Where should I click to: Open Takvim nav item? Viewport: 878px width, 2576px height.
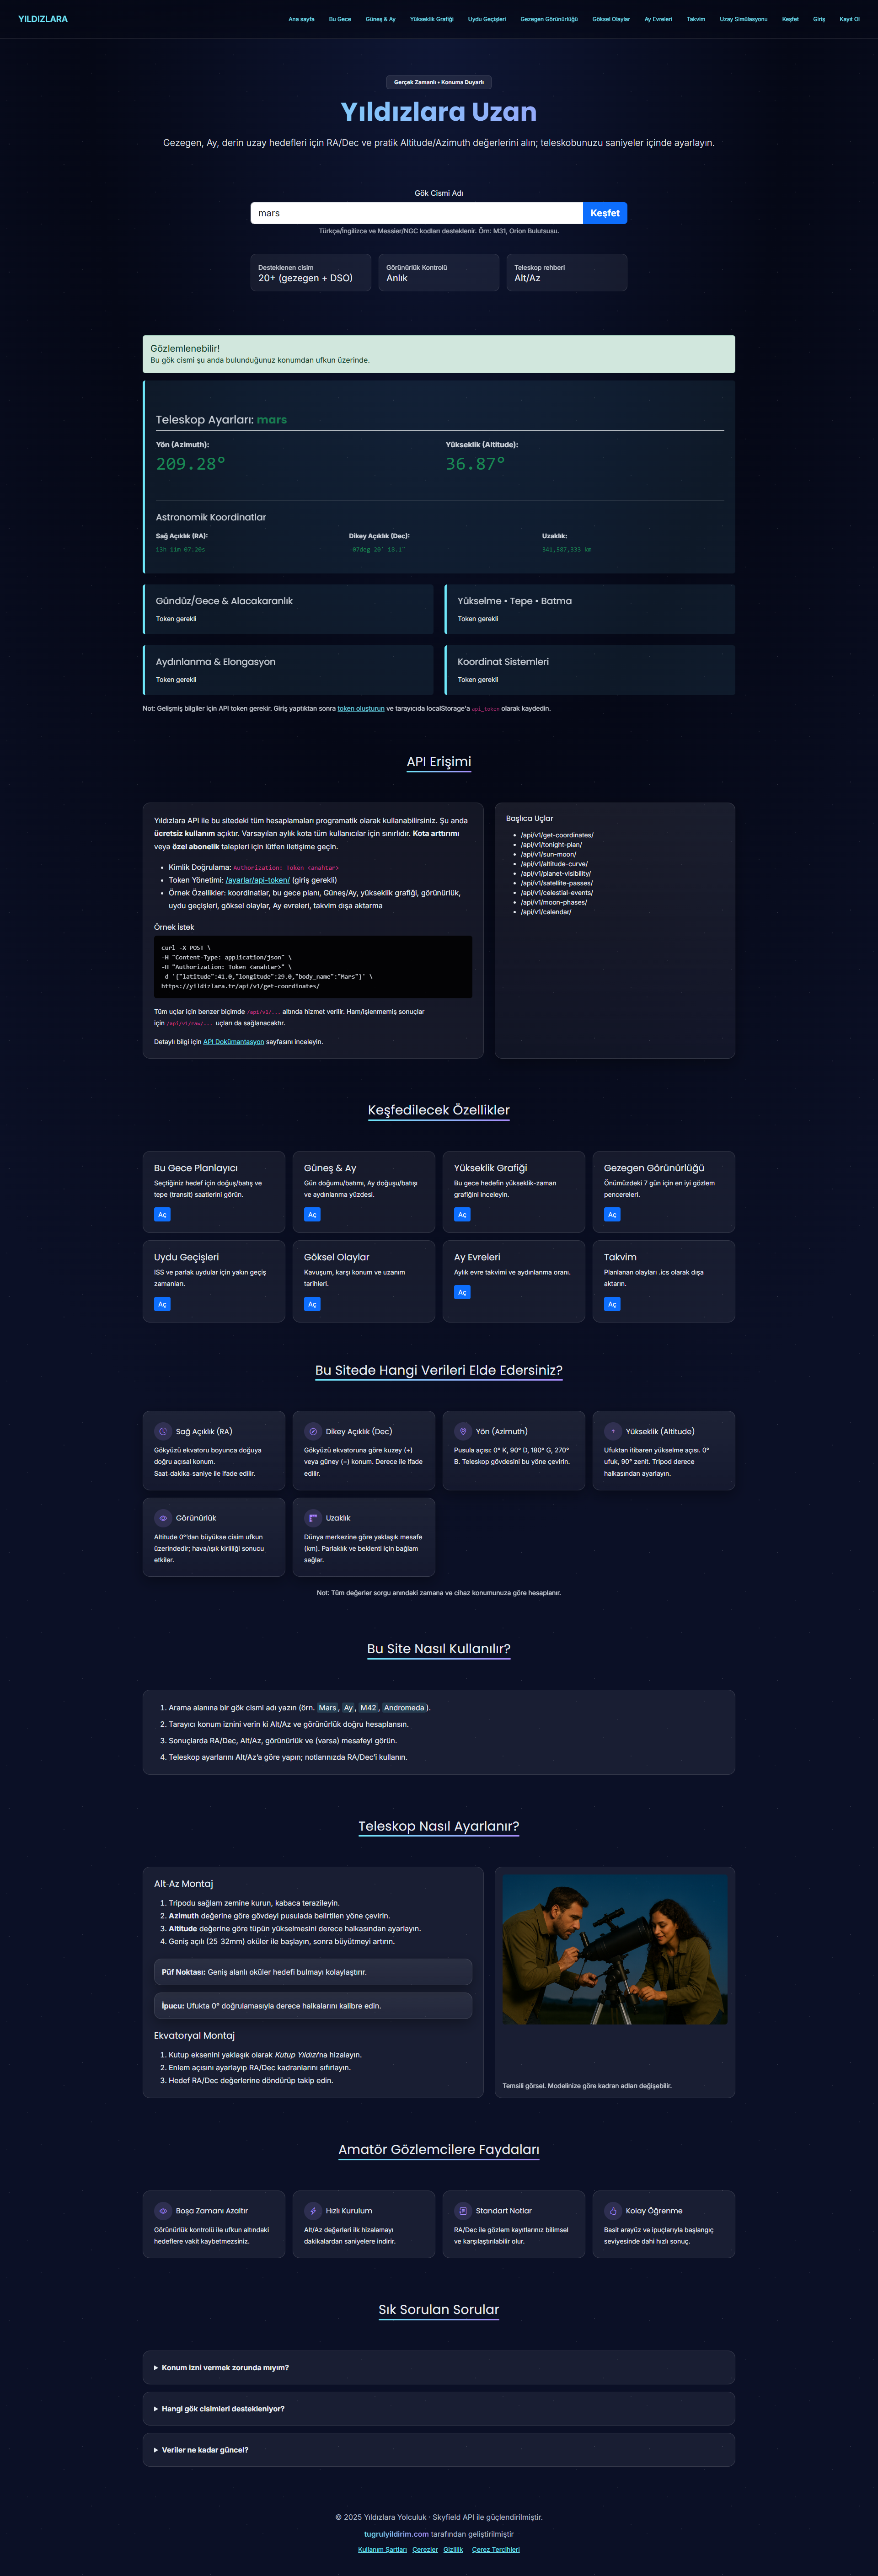696,19
